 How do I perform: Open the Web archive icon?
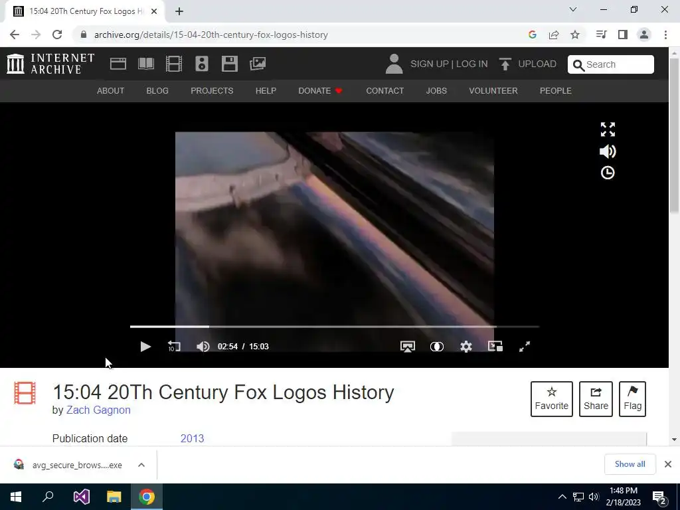pos(118,64)
